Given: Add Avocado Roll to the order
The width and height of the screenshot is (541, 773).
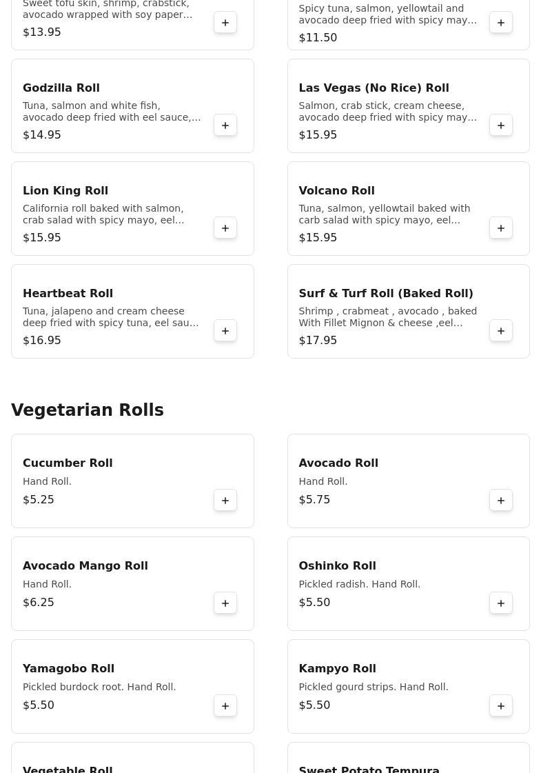Looking at the screenshot, I should 501,501.
